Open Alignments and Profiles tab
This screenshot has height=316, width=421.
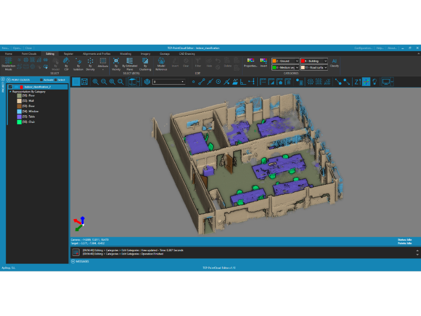click(x=97, y=54)
